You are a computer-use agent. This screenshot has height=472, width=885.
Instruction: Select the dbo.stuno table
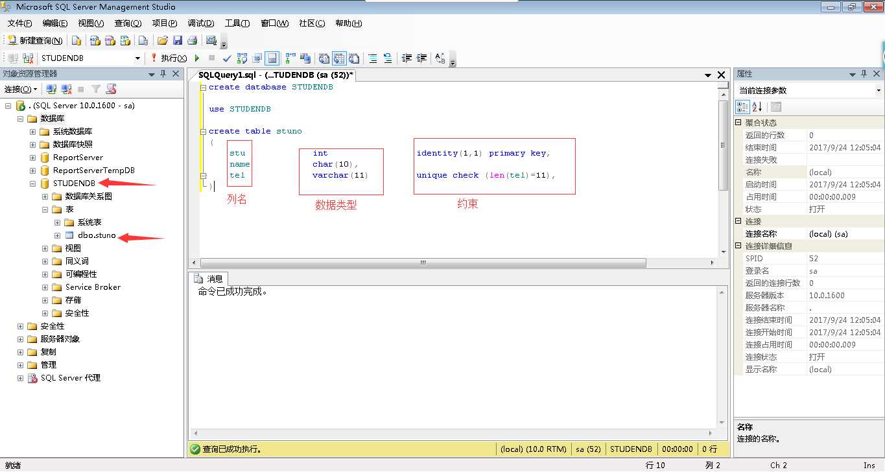[x=97, y=235]
